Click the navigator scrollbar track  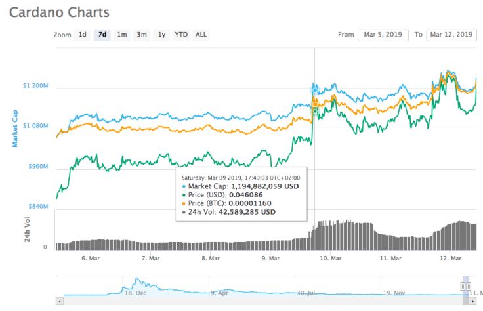coord(263,301)
